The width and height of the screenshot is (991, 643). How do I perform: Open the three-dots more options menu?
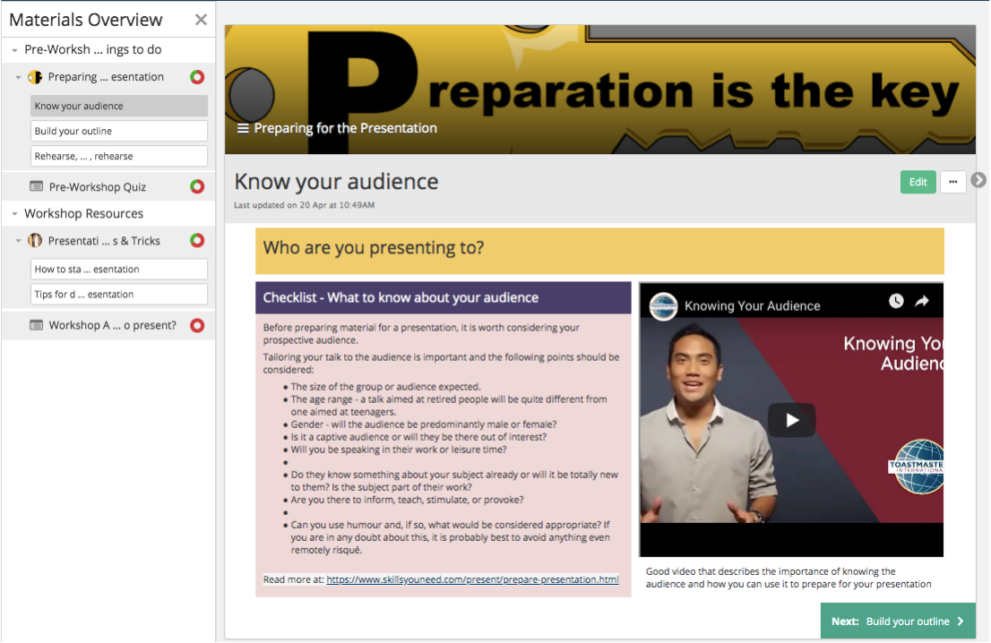952,182
